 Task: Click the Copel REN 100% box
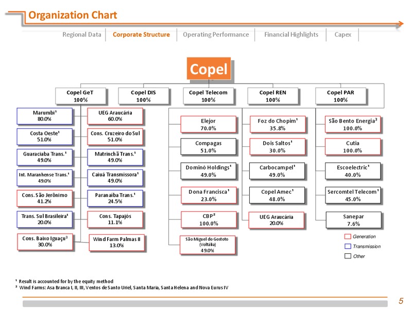point(273,96)
